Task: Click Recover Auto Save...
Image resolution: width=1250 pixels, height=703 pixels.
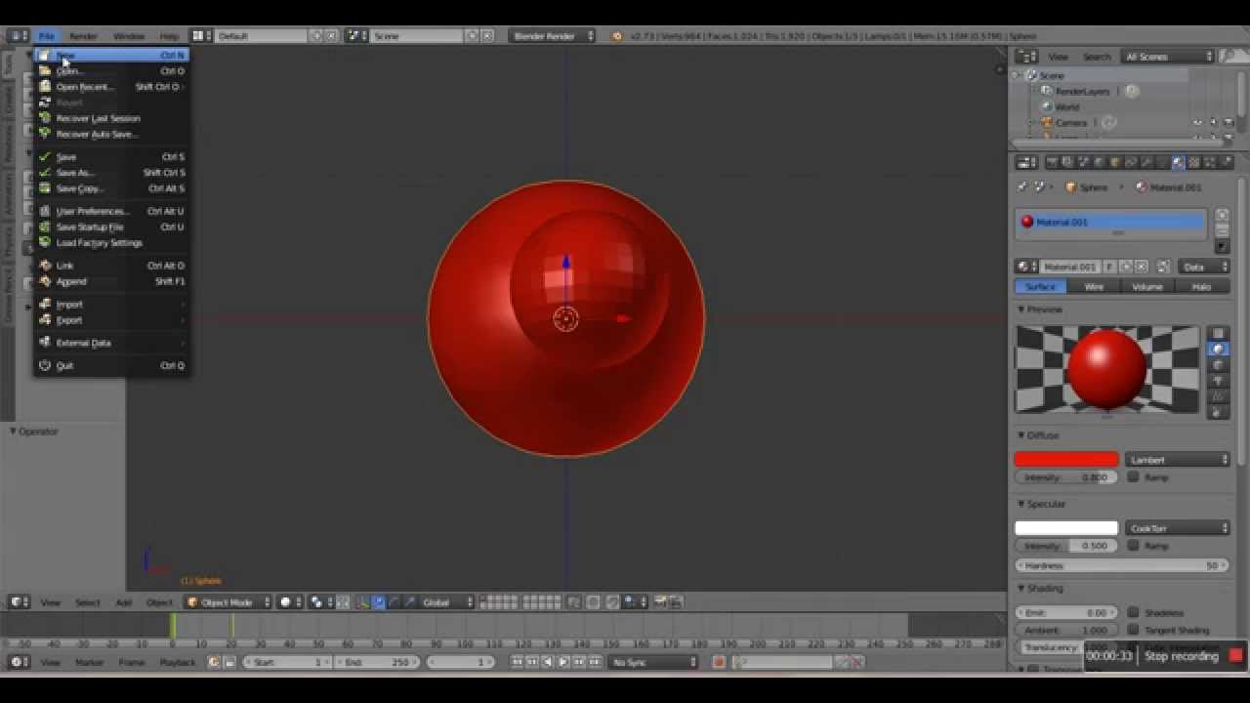Action: click(111, 134)
